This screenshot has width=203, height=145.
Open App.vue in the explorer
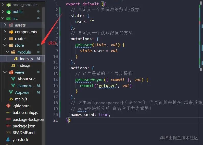[x=22, y=92]
